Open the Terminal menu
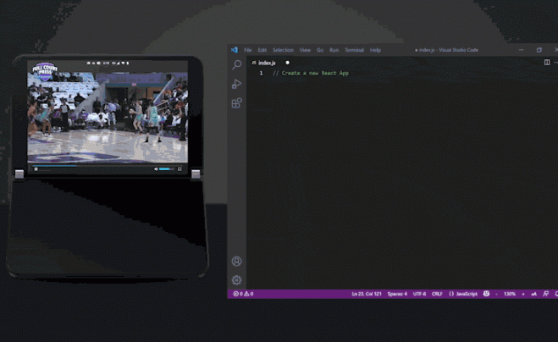 pos(354,50)
